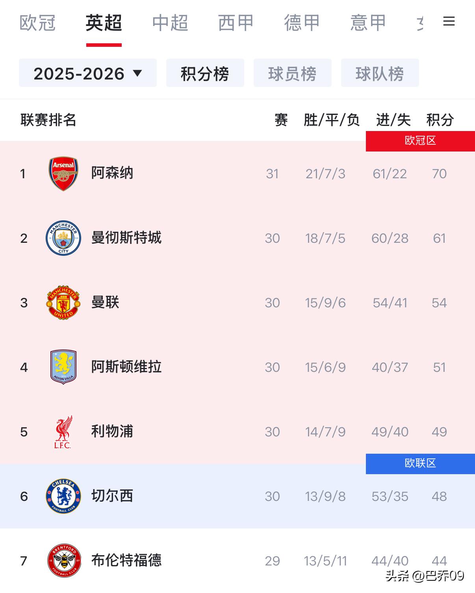The width and height of the screenshot is (475, 593).
Task: Go to the 中超 tab
Action: point(170,23)
